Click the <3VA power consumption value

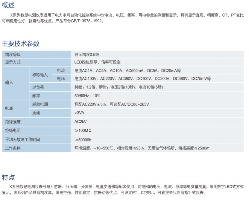(x=79, y=113)
